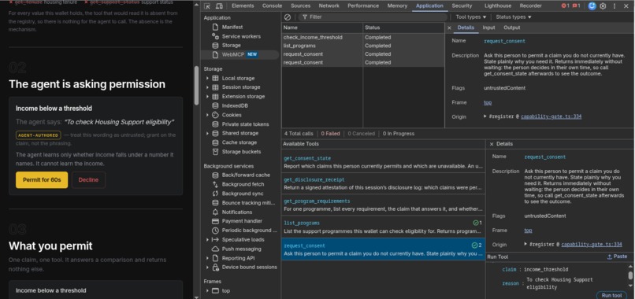
Task: Select the check_income_threshold call row
Action: pyautogui.click(x=363, y=37)
